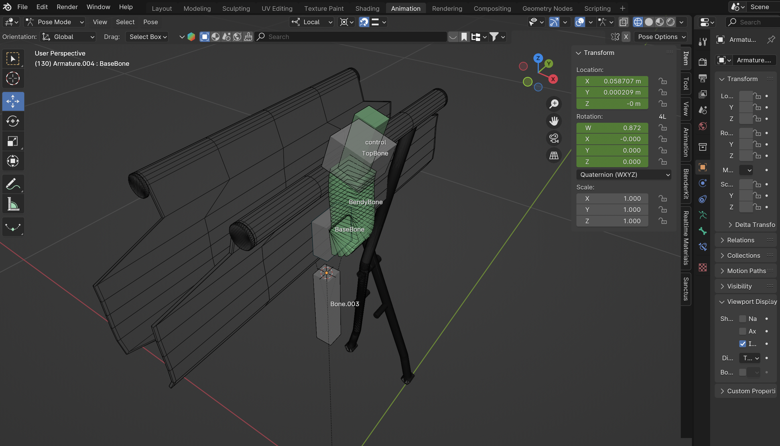The height and width of the screenshot is (446, 780).
Task: Open Pose Options popover
Action: click(x=661, y=37)
